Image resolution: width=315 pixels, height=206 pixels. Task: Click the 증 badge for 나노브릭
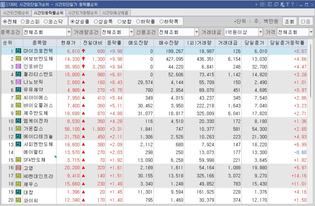click(x=18, y=82)
